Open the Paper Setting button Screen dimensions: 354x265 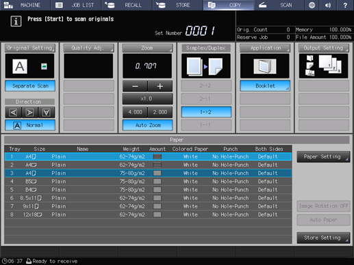pos(323,156)
